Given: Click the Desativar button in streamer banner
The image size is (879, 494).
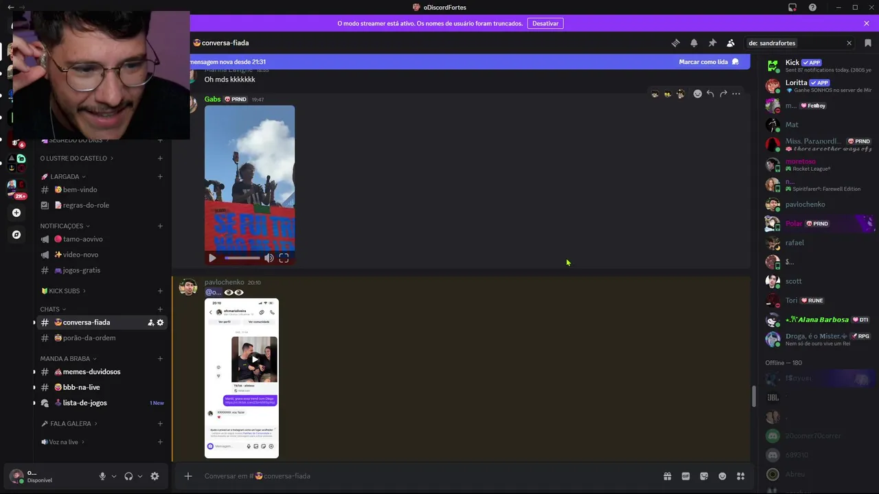Looking at the screenshot, I should point(545,23).
